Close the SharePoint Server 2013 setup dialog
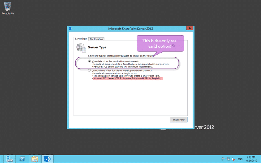The height and width of the screenshot is (163, 261). (190, 28)
